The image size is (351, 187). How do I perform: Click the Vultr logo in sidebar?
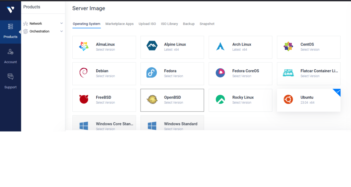click(x=10, y=10)
